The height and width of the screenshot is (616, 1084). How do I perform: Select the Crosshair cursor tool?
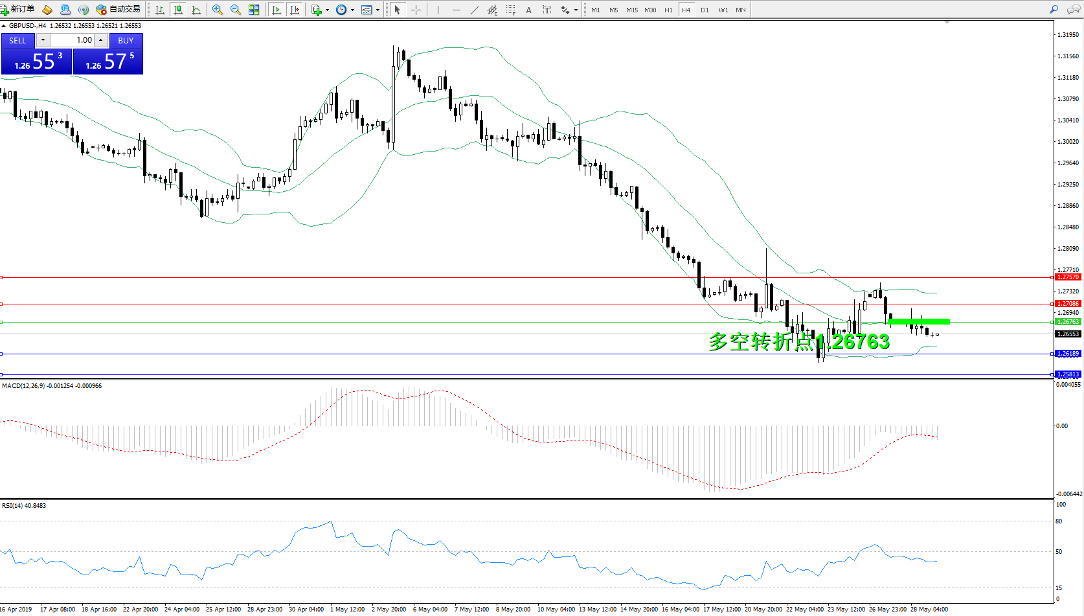click(x=416, y=10)
